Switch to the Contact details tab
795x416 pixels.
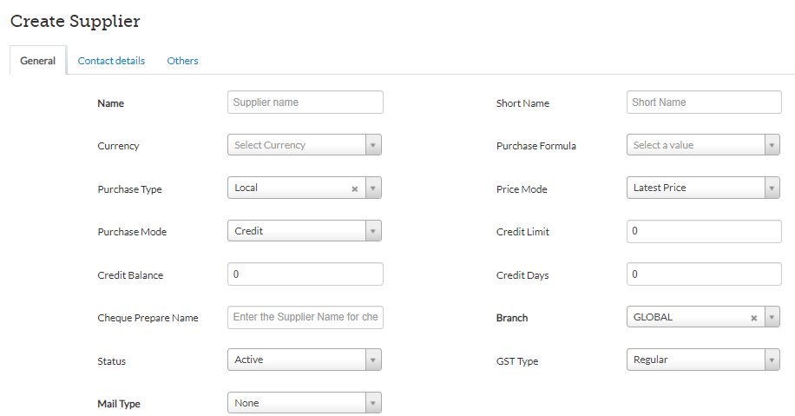pyautogui.click(x=111, y=61)
